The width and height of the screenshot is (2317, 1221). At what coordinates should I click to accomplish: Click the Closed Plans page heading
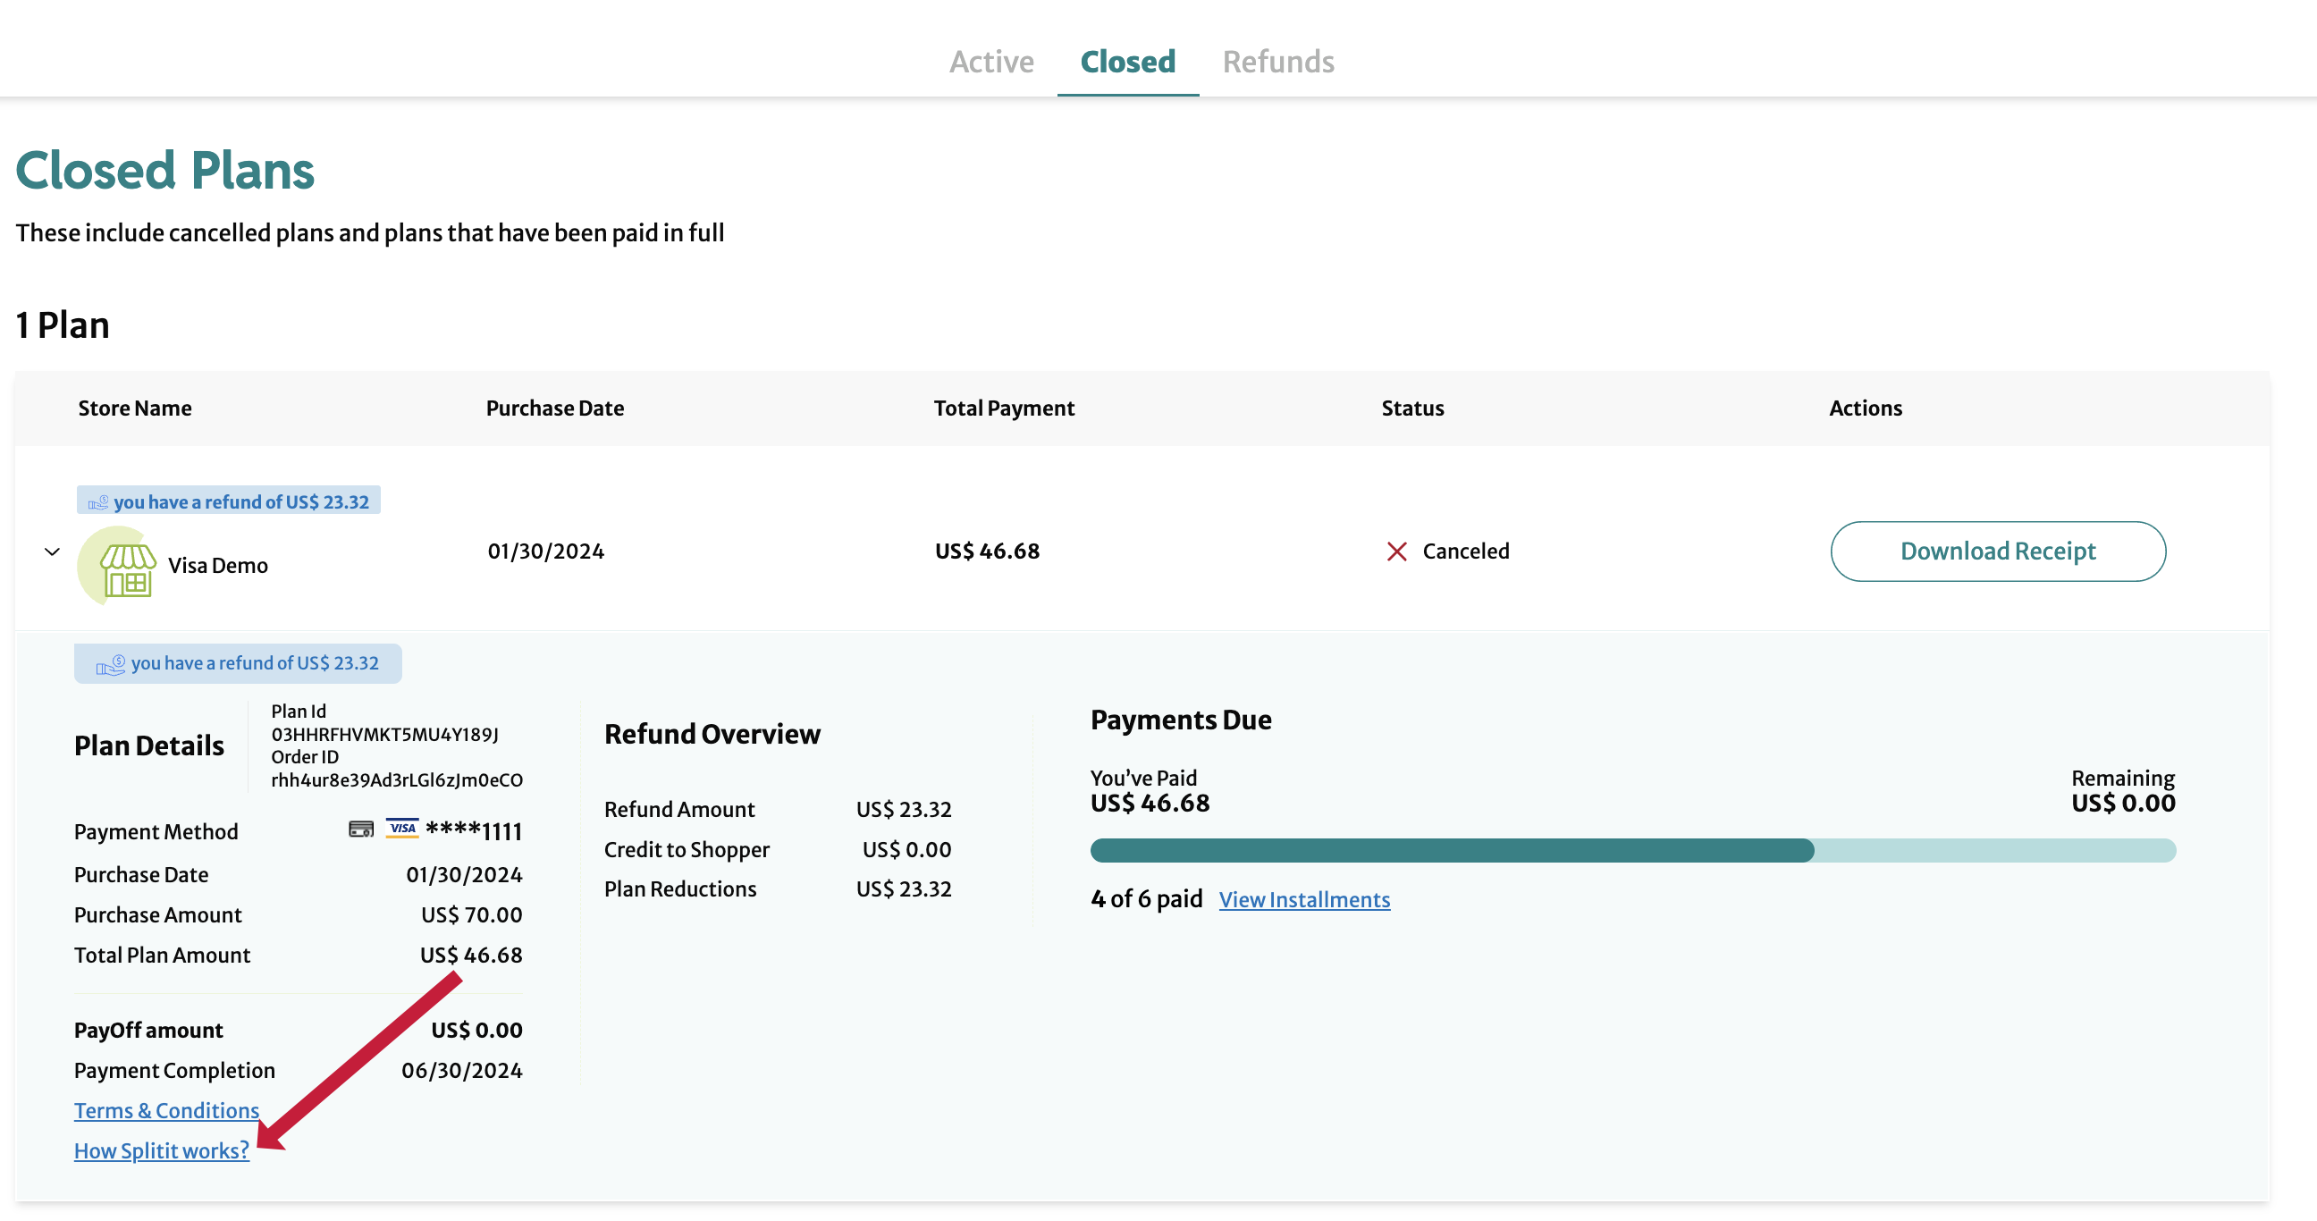pyautogui.click(x=165, y=171)
